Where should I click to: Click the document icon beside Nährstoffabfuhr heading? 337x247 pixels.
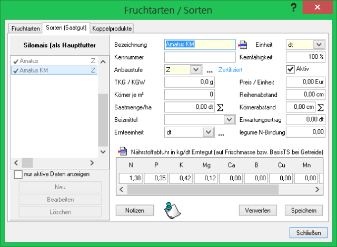click(123, 151)
